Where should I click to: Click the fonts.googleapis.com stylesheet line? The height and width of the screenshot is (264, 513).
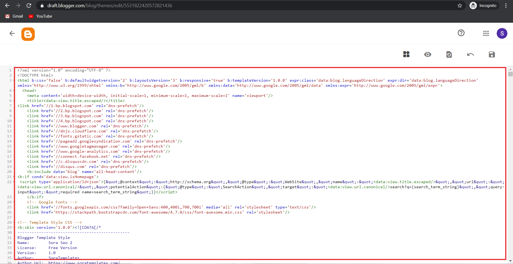click(x=171, y=207)
